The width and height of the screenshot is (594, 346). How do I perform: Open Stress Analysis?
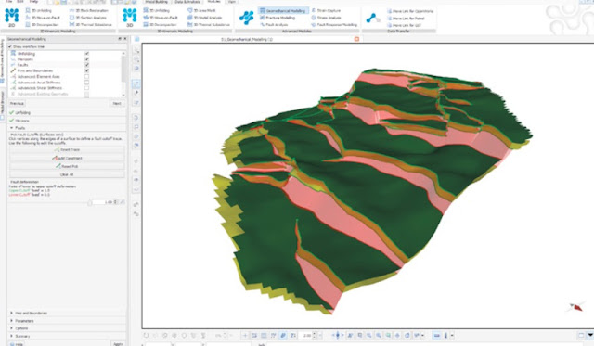coord(326,18)
